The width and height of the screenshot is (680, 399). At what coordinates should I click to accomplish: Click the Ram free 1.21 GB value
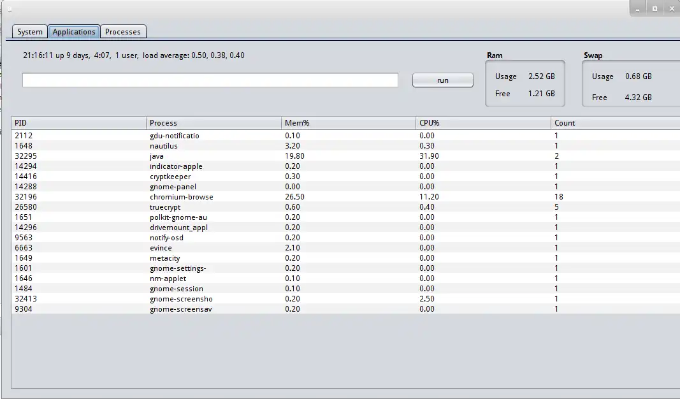tap(541, 94)
